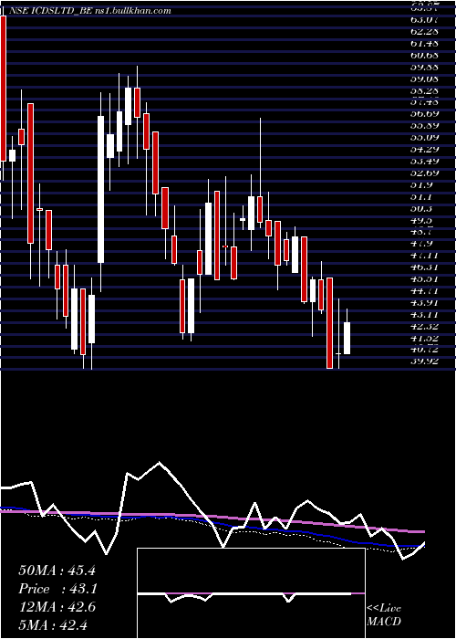Select the 12MA : 42.6 readout
Viewport: 456px width, 639px height.
(x=57, y=607)
